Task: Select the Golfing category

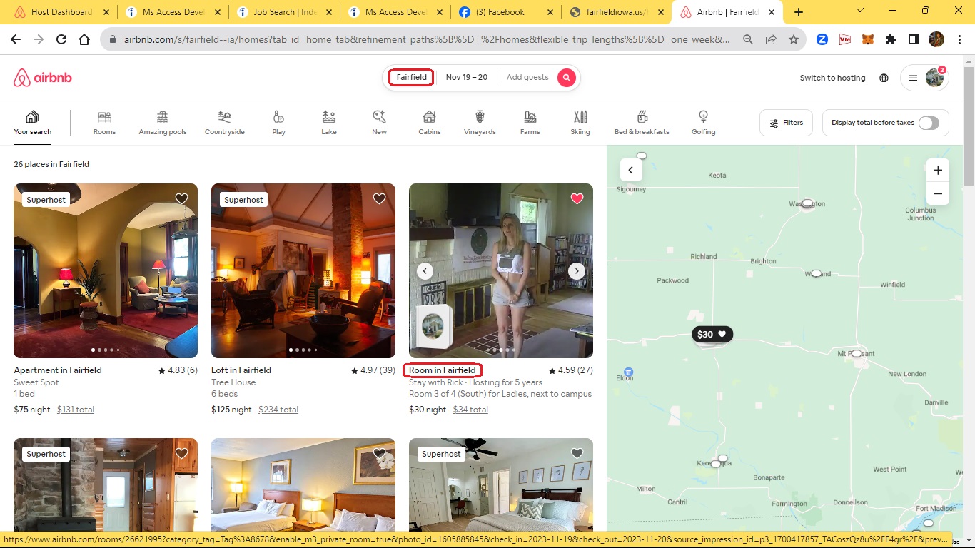Action: 703,123
